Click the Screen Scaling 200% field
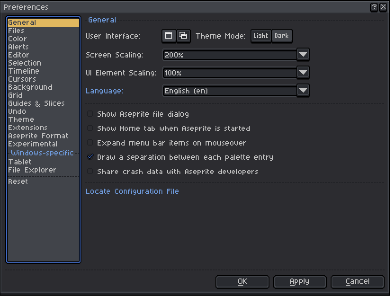 [x=230, y=55]
